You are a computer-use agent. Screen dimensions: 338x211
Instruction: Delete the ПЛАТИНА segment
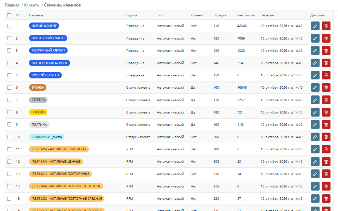[x=326, y=124]
